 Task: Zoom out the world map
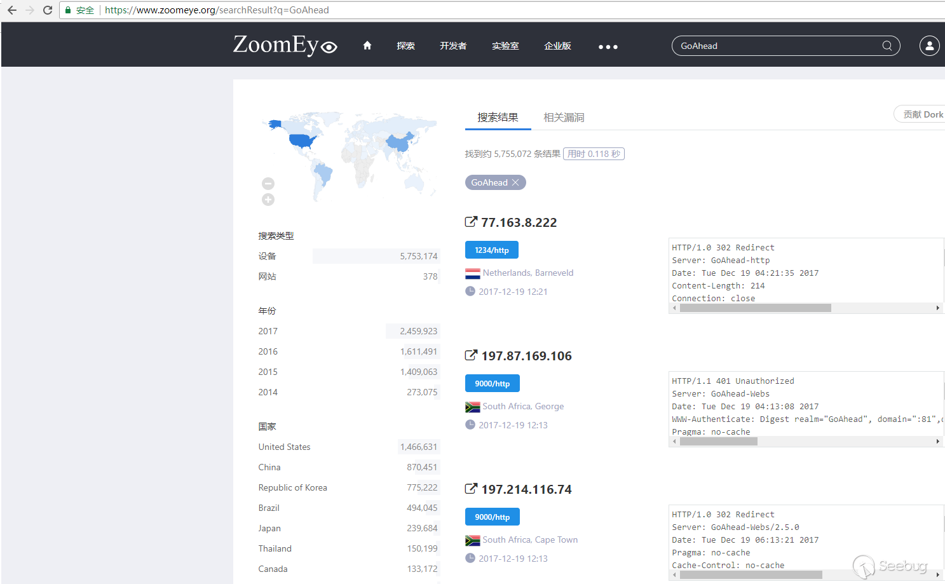[268, 184]
